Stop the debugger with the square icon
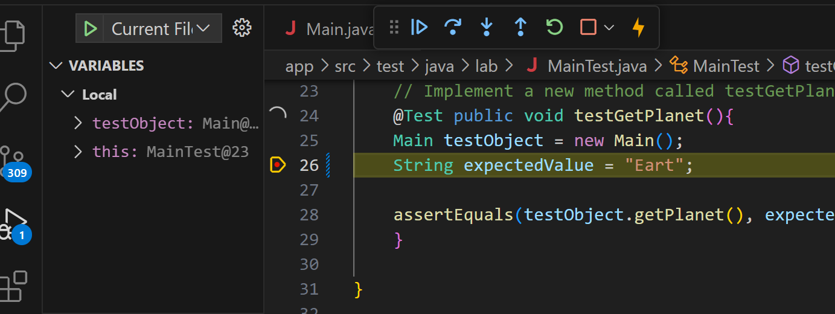This screenshot has height=314, width=835. tap(587, 27)
